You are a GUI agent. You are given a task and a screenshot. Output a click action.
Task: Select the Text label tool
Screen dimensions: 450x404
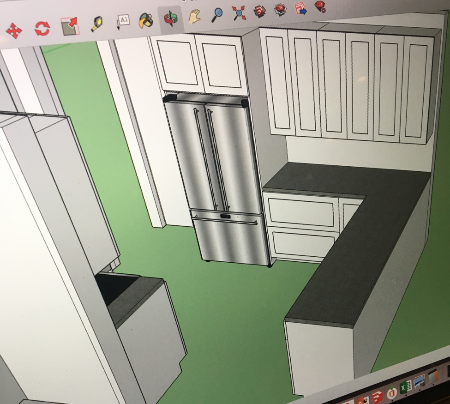pyautogui.click(x=123, y=22)
